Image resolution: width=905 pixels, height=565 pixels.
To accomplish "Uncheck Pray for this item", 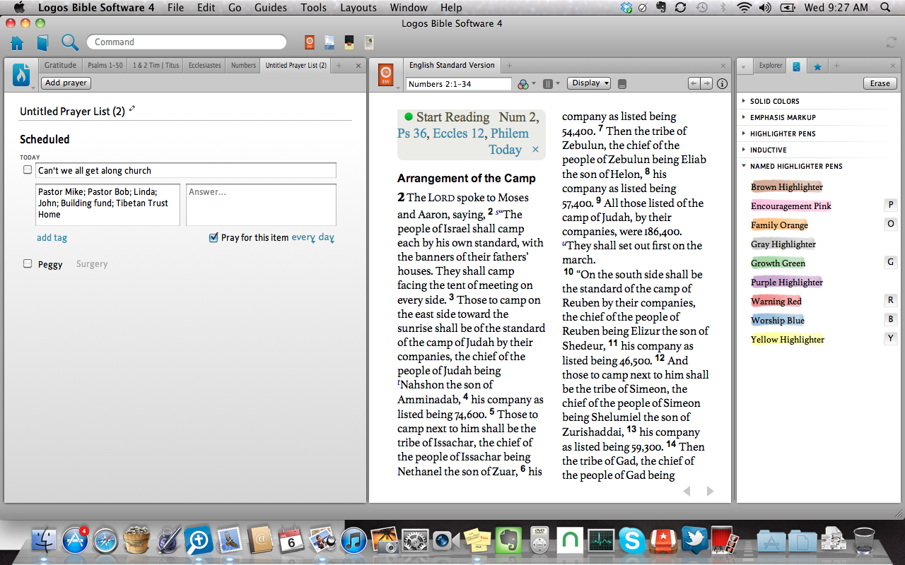I will coord(214,237).
